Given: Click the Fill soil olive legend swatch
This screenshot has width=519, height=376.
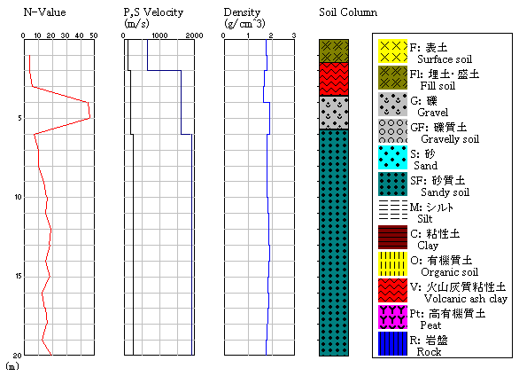Looking at the screenshot, I should point(392,78).
